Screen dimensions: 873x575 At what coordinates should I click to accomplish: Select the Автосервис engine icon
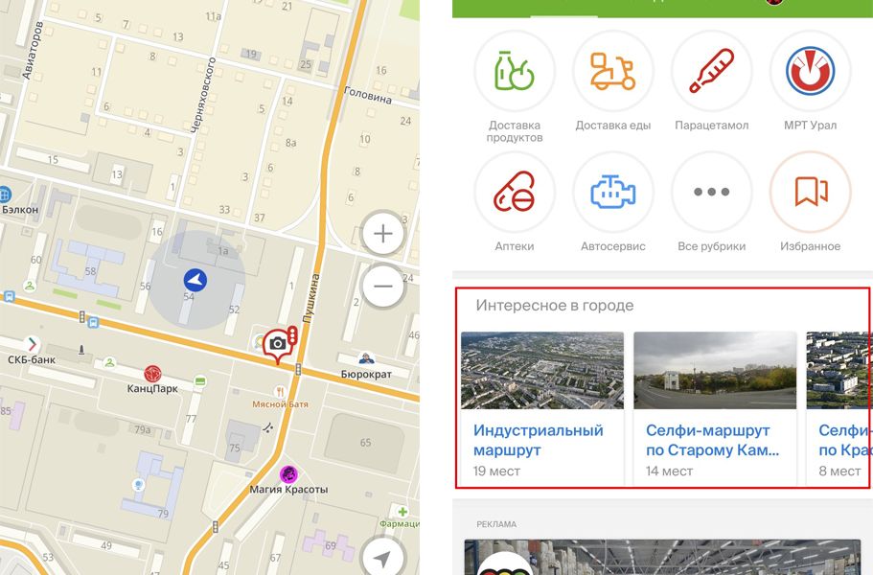(x=613, y=192)
